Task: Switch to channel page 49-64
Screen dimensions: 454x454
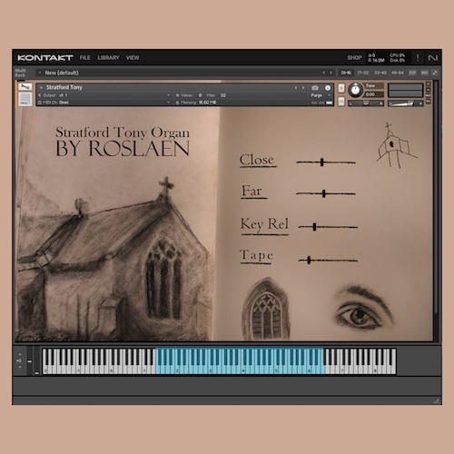Action: tap(398, 73)
